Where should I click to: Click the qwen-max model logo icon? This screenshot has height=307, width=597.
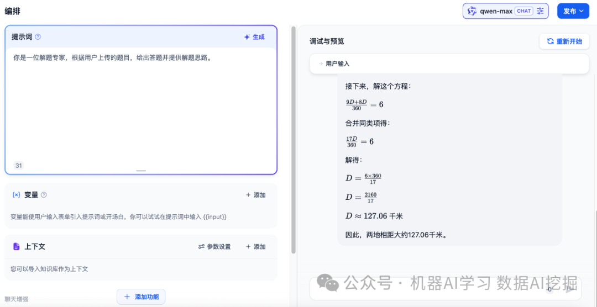472,11
